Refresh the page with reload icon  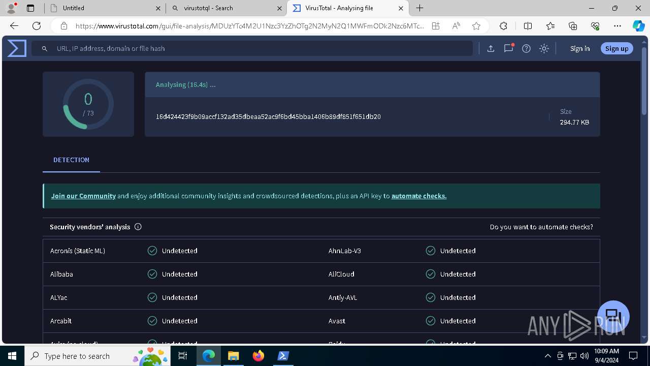[37, 26]
